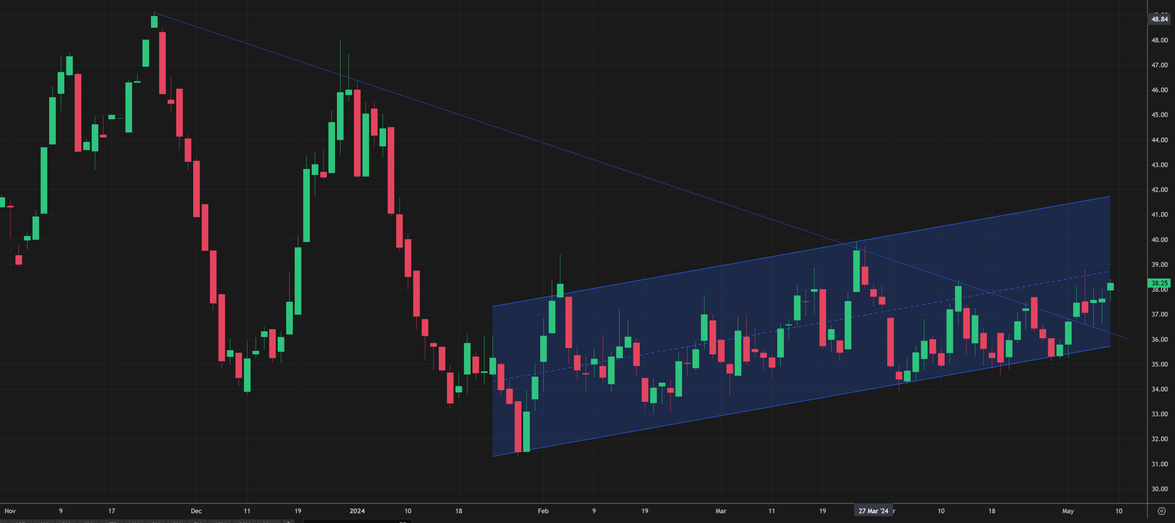Click the 33.00 price scale label

click(1159, 414)
